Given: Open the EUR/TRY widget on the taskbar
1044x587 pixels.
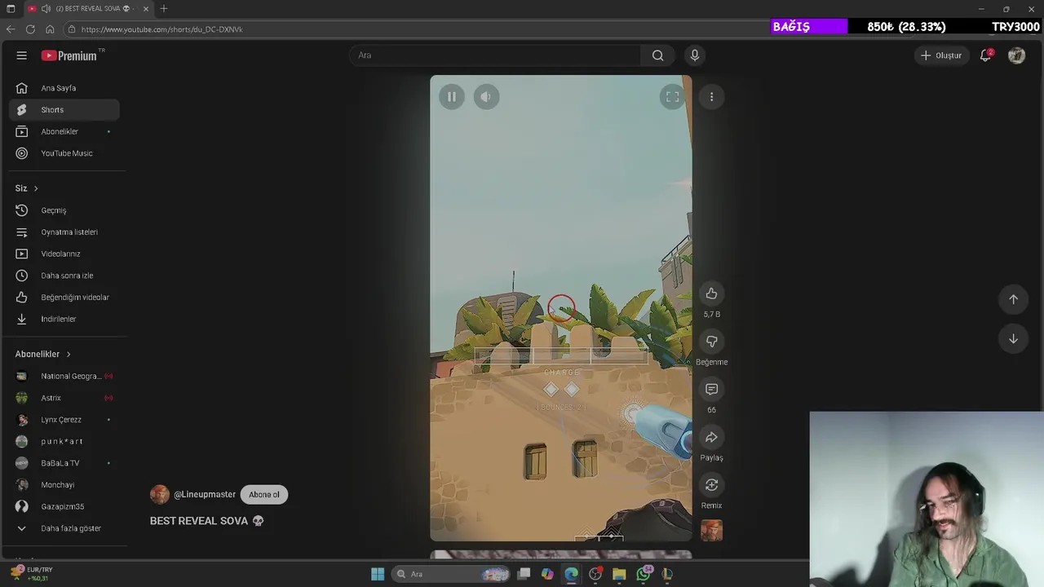Looking at the screenshot, I should click(33, 574).
